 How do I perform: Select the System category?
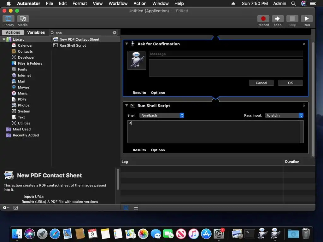(x=24, y=111)
